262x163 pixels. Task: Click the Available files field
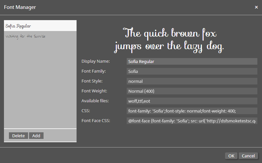pyautogui.click(x=191, y=101)
